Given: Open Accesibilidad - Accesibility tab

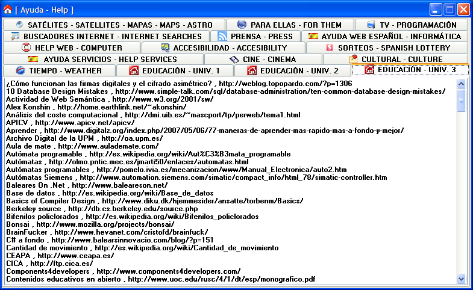Looking at the screenshot, I should [x=224, y=48].
